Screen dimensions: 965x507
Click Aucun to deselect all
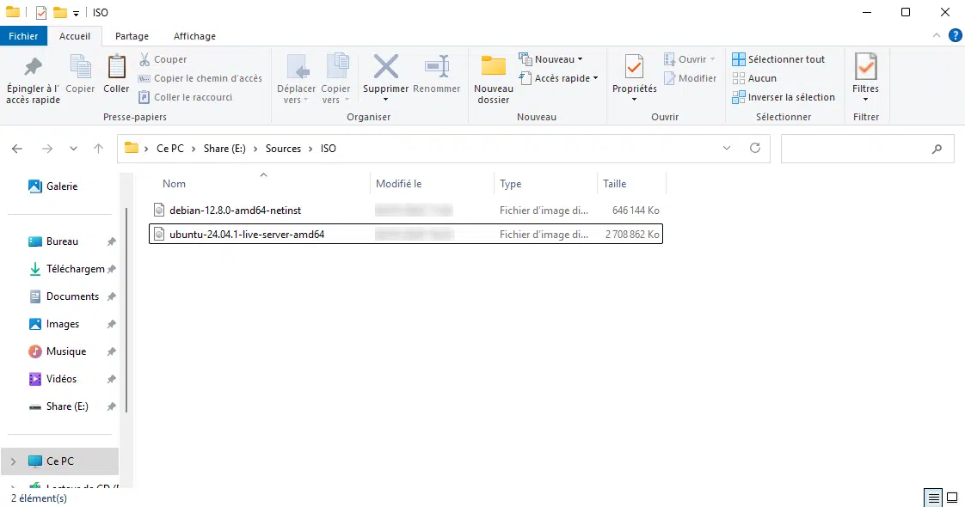[754, 78]
